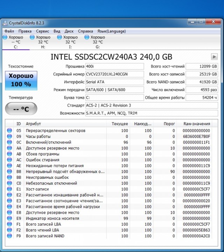Viewport: 224px width, 252px height.
Task: Click the status orb for attribute B8
Action: (9, 171)
